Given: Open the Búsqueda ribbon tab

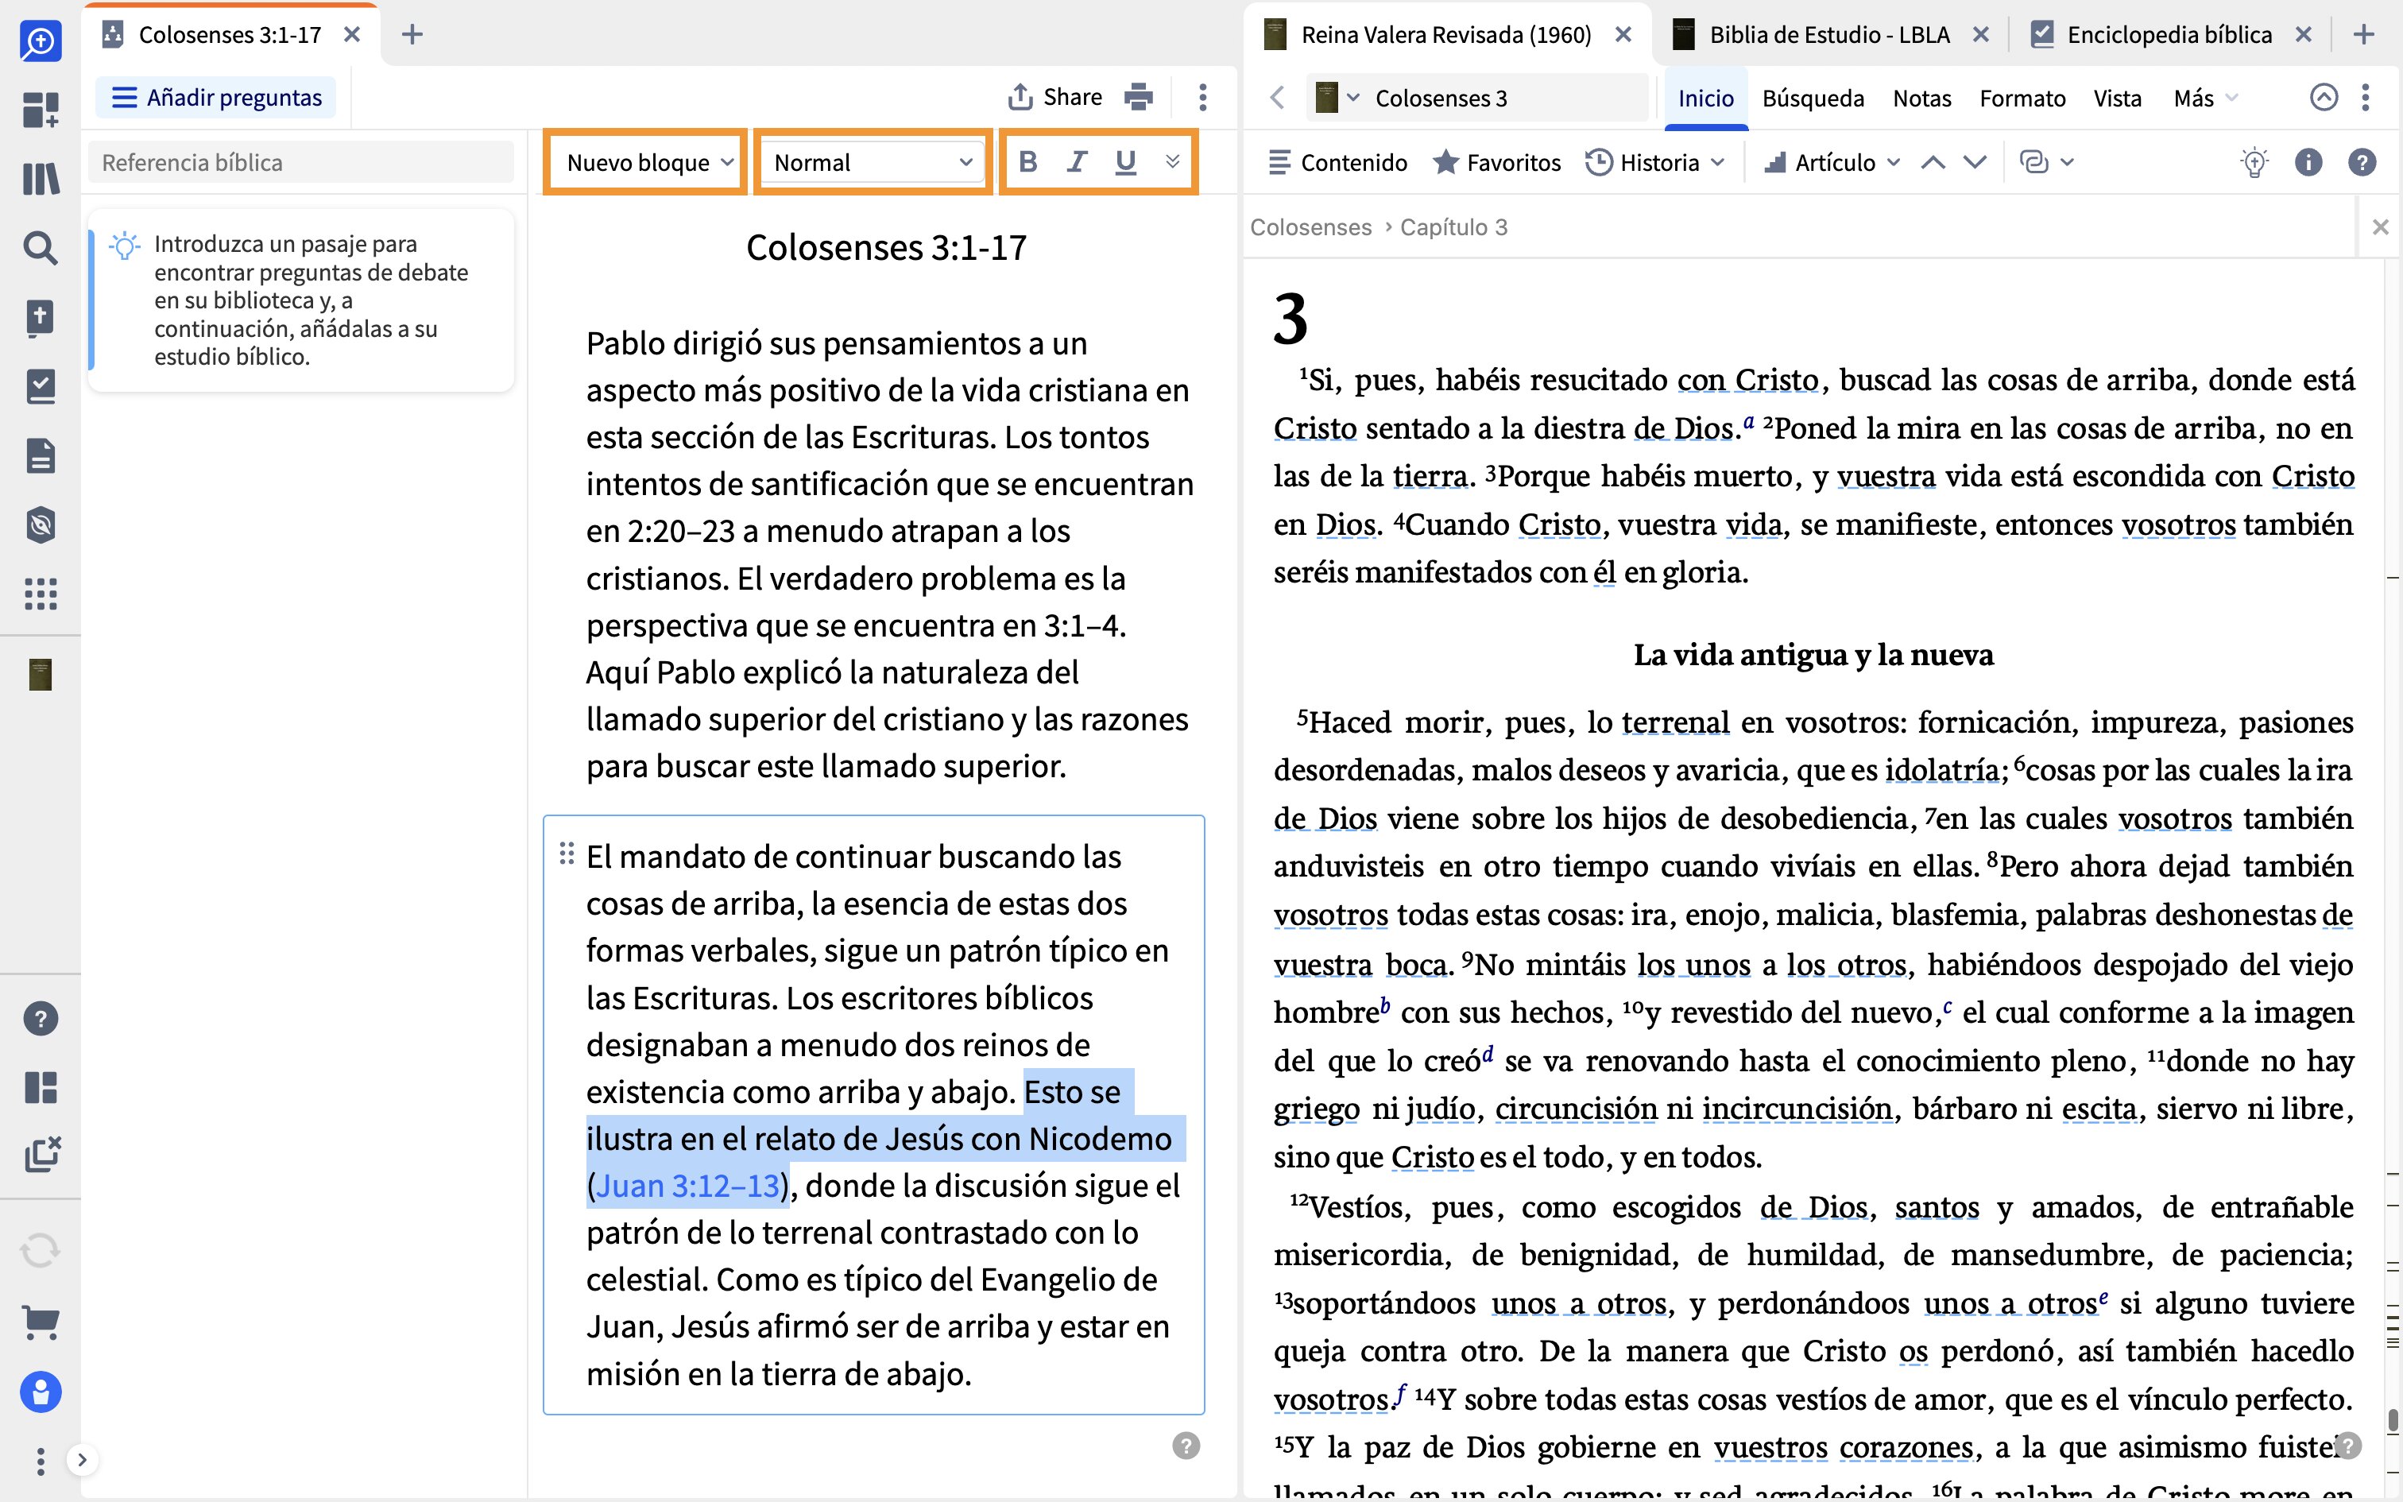Looking at the screenshot, I should [1813, 97].
